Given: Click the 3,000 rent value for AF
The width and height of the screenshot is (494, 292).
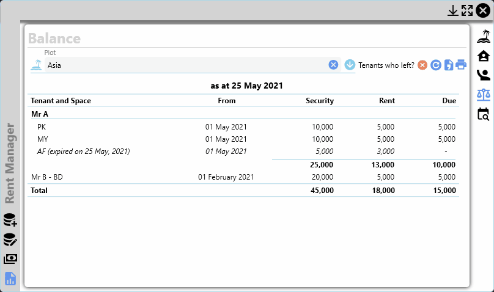Looking at the screenshot, I should pyautogui.click(x=386, y=151).
